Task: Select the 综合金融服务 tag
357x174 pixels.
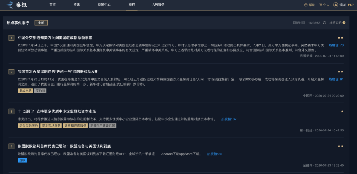Action: pyautogui.click(x=29, y=126)
